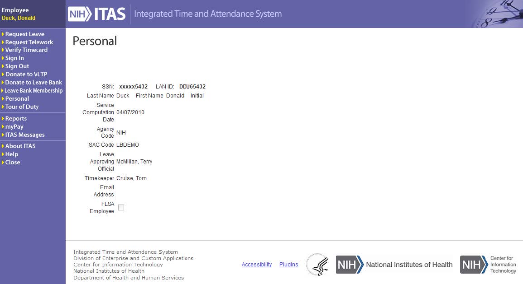Click the Personal page heading
Viewport: 523px width, 284px height.
click(x=95, y=41)
